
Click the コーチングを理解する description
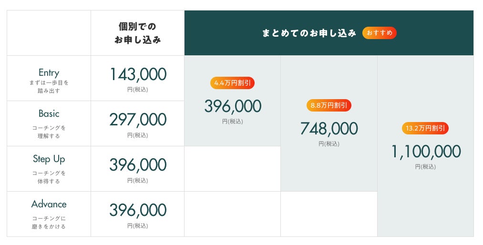coord(49,132)
